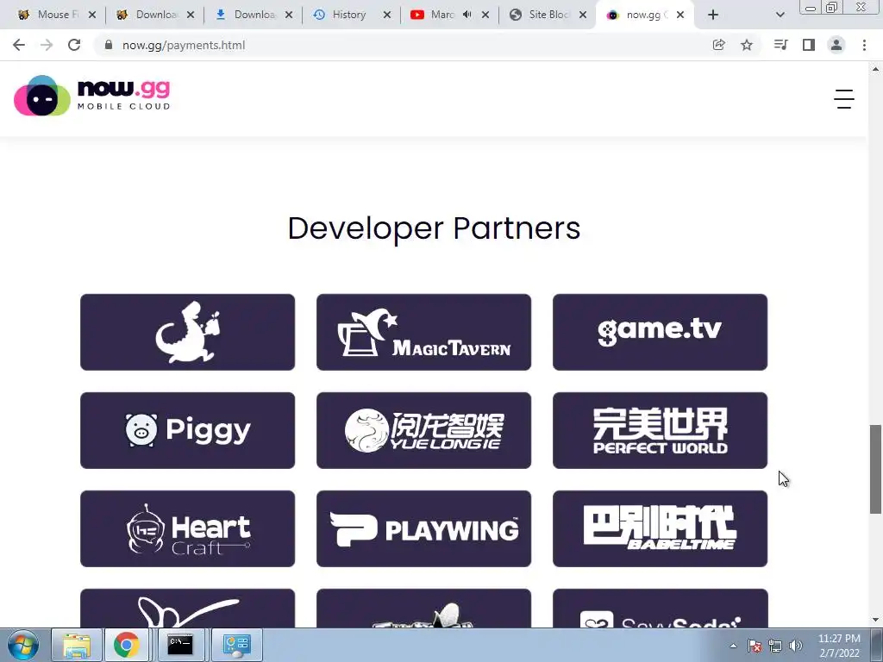This screenshot has width=883, height=662.
Task: Open the volume speaker tray icon
Action: point(796,646)
